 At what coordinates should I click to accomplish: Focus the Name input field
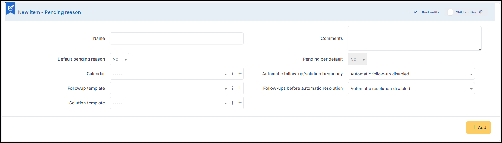click(x=177, y=38)
